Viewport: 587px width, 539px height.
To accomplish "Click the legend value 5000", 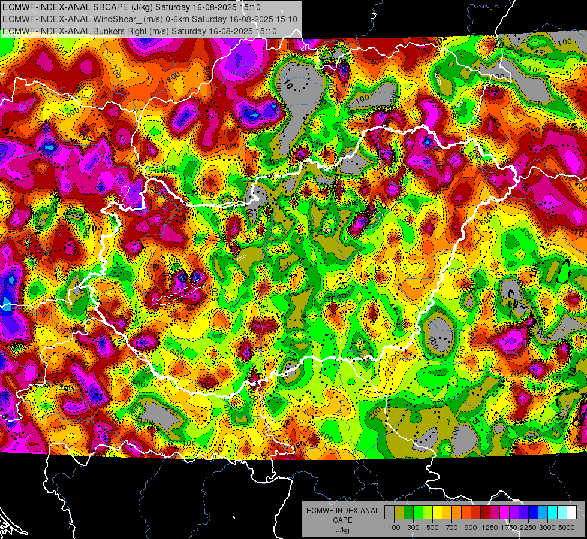I will [x=567, y=528].
